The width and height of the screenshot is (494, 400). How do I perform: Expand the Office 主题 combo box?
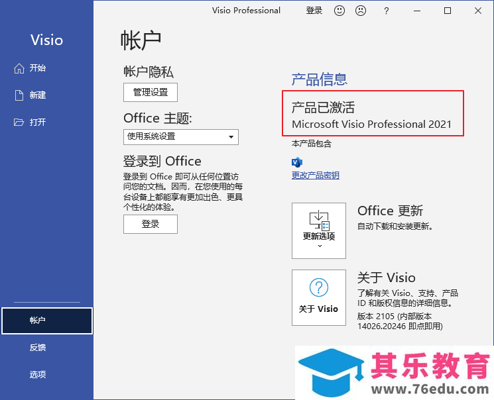(x=181, y=137)
